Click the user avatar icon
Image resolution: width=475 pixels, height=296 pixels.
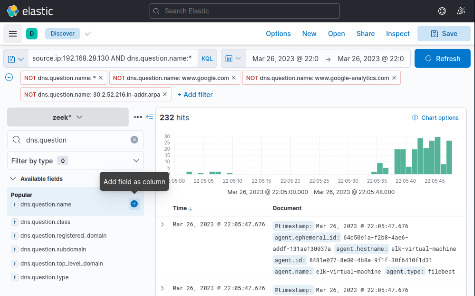(x=461, y=11)
